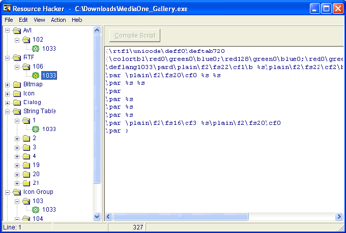Viewport: 346px width, 233px height.
Task: Click the 103 folder icon
Action: (26, 201)
